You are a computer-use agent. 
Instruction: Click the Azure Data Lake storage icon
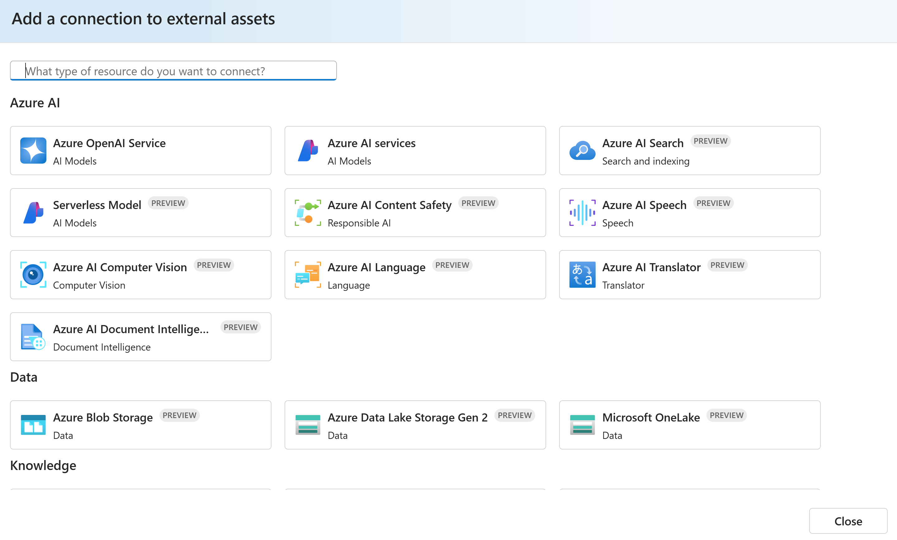point(308,425)
